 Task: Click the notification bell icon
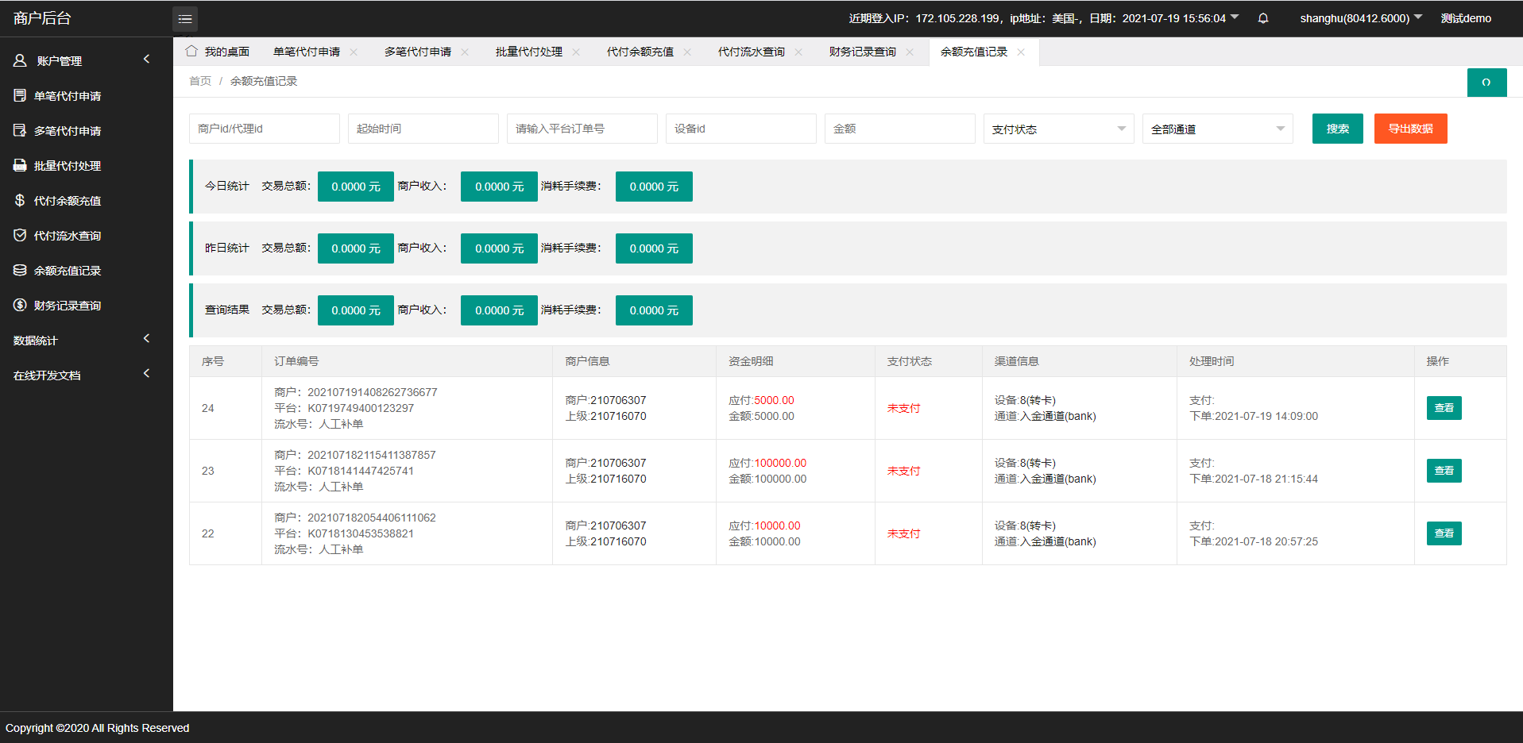1263,18
